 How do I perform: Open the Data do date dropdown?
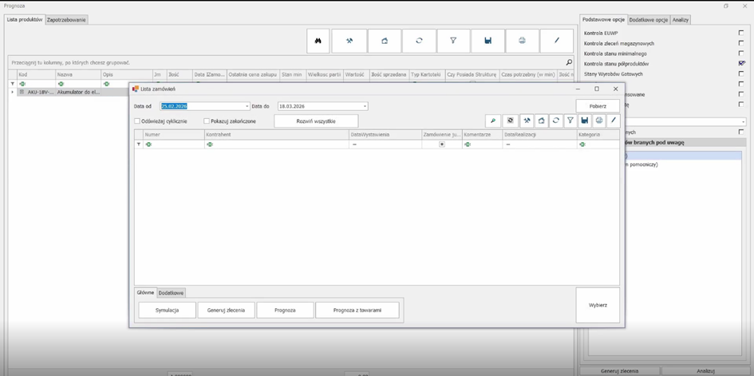pyautogui.click(x=365, y=106)
